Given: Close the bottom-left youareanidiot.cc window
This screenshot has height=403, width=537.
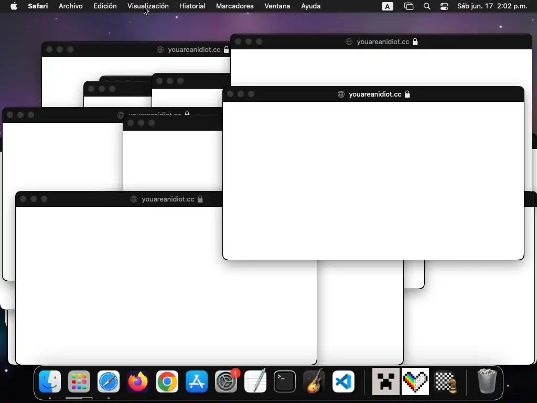Looking at the screenshot, I should click(23, 199).
